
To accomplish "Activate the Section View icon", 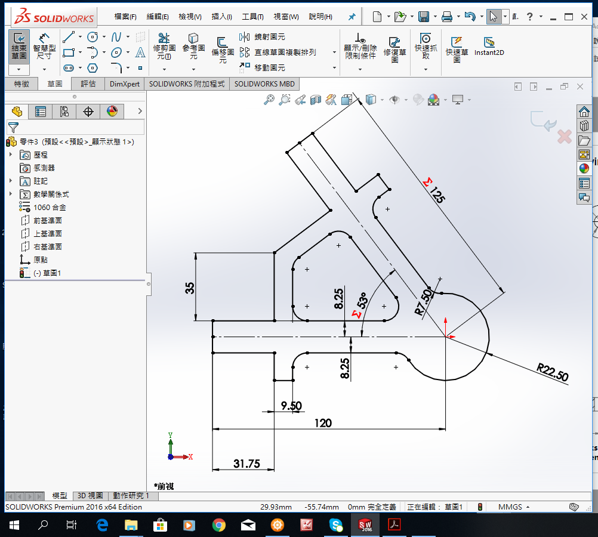I will tap(315, 100).
